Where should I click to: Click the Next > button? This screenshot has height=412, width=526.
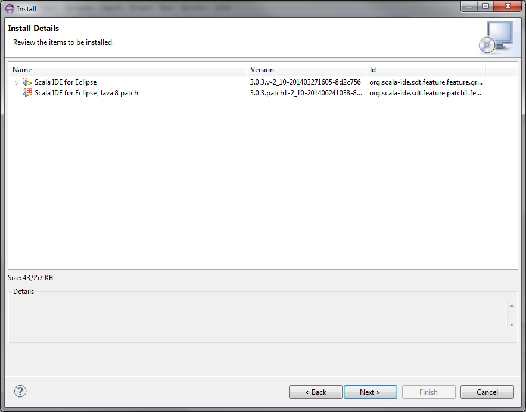[x=371, y=392]
